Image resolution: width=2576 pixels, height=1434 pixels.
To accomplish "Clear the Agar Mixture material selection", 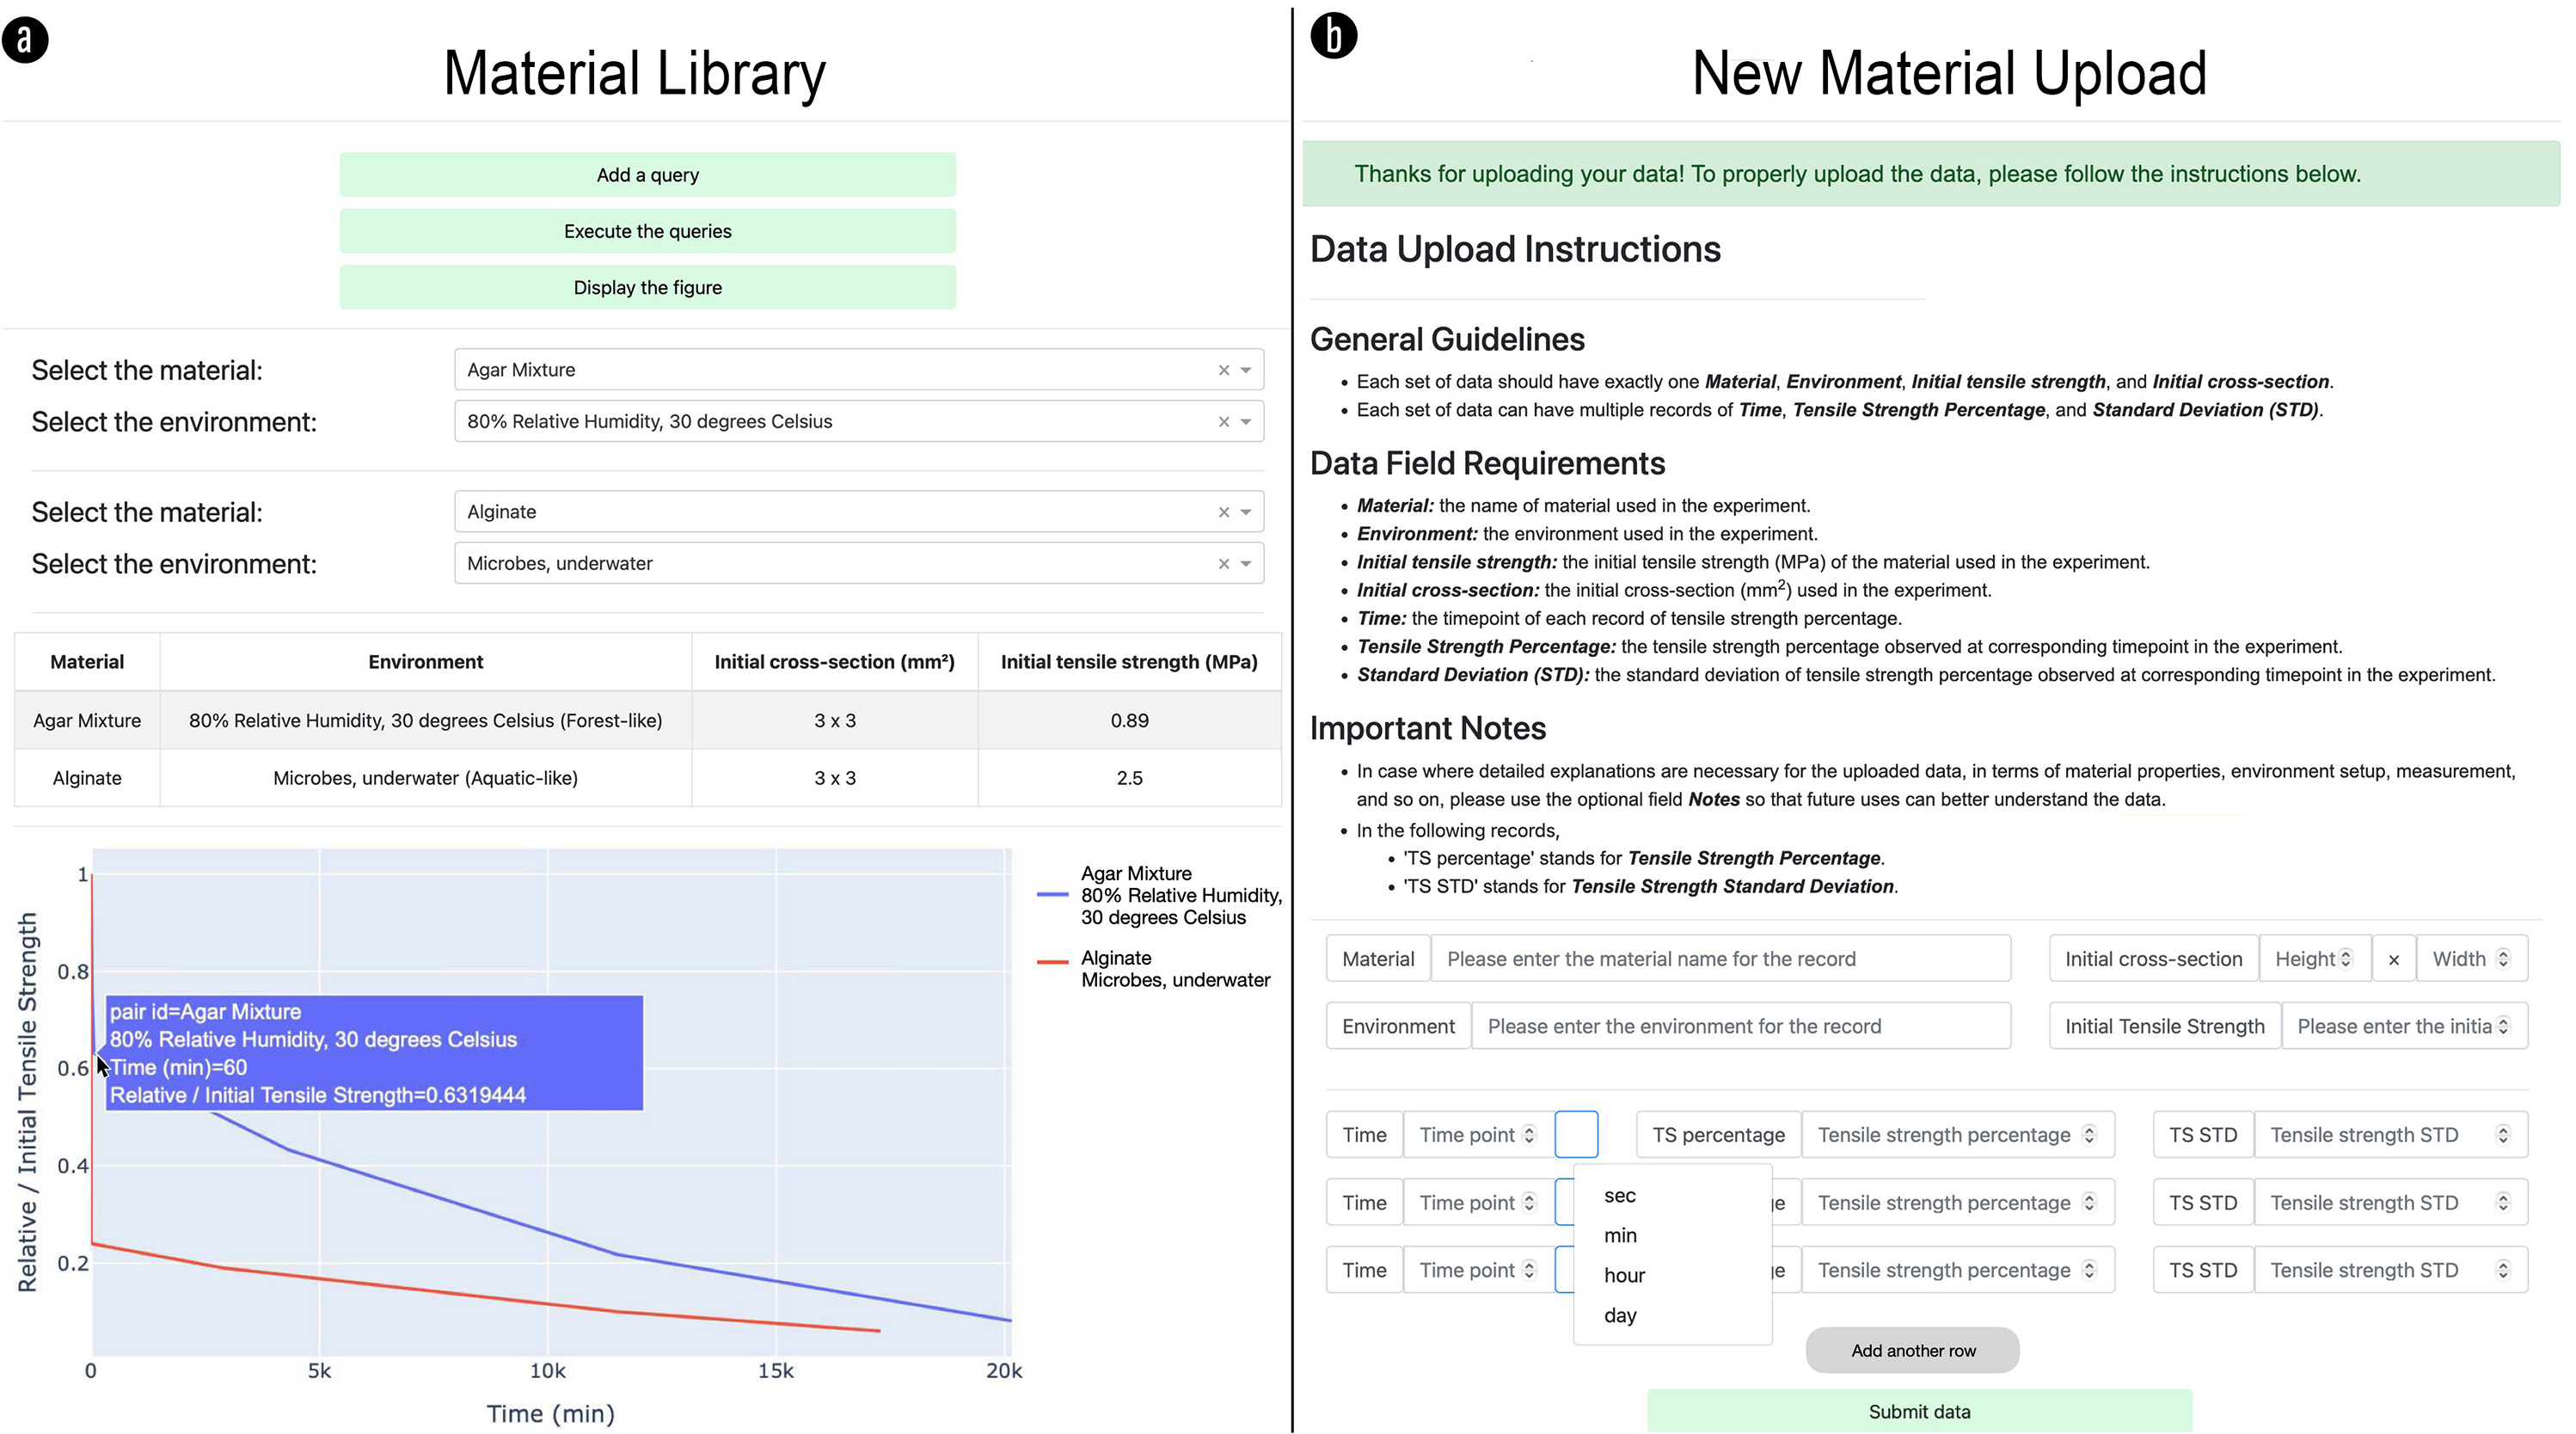I will (x=1223, y=370).
